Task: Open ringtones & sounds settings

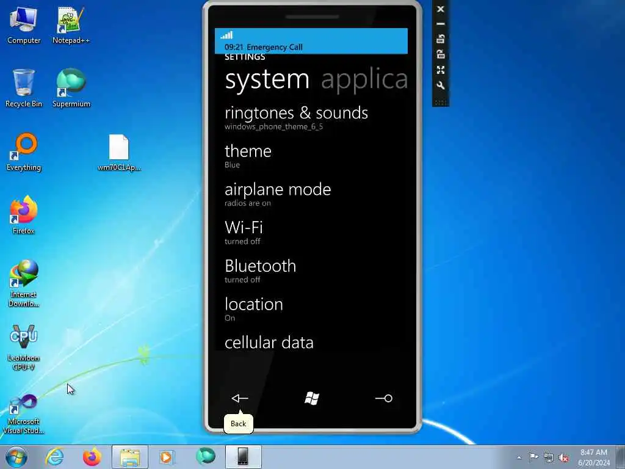Action: (296, 118)
